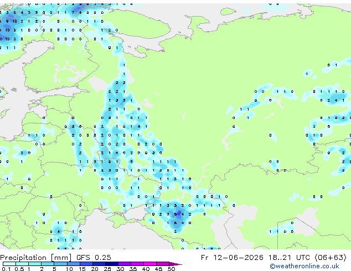Screen dimensions: 351x271
Task: Click the 'Fr' weekday label
Action: point(205,258)
